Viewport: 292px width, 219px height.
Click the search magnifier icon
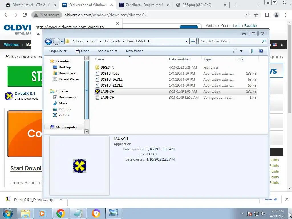point(264,41)
